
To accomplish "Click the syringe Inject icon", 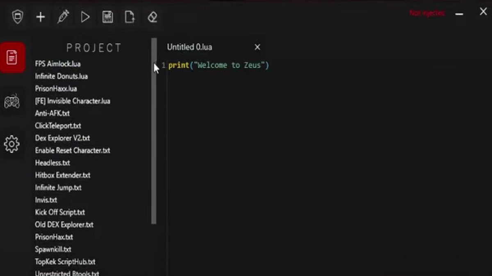I will (x=63, y=17).
